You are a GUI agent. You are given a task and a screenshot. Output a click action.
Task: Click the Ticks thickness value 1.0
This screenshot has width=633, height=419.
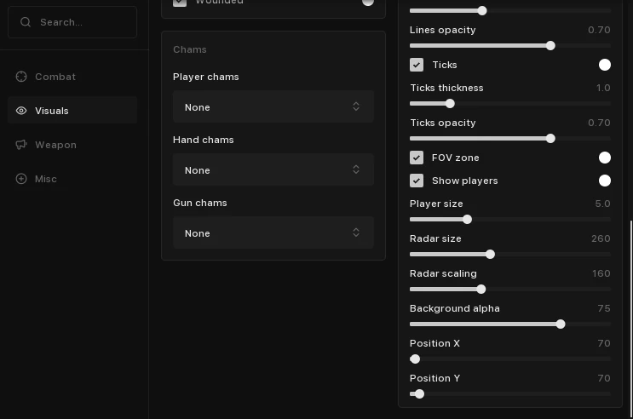pyautogui.click(x=603, y=88)
